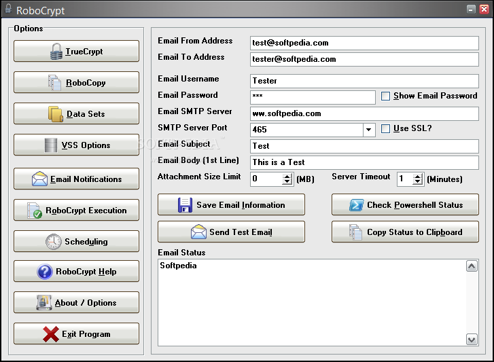Click the Data Sets folder icon

point(56,114)
